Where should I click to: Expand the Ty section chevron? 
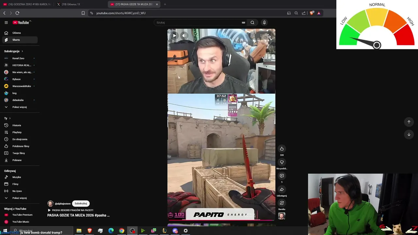pos(10,118)
